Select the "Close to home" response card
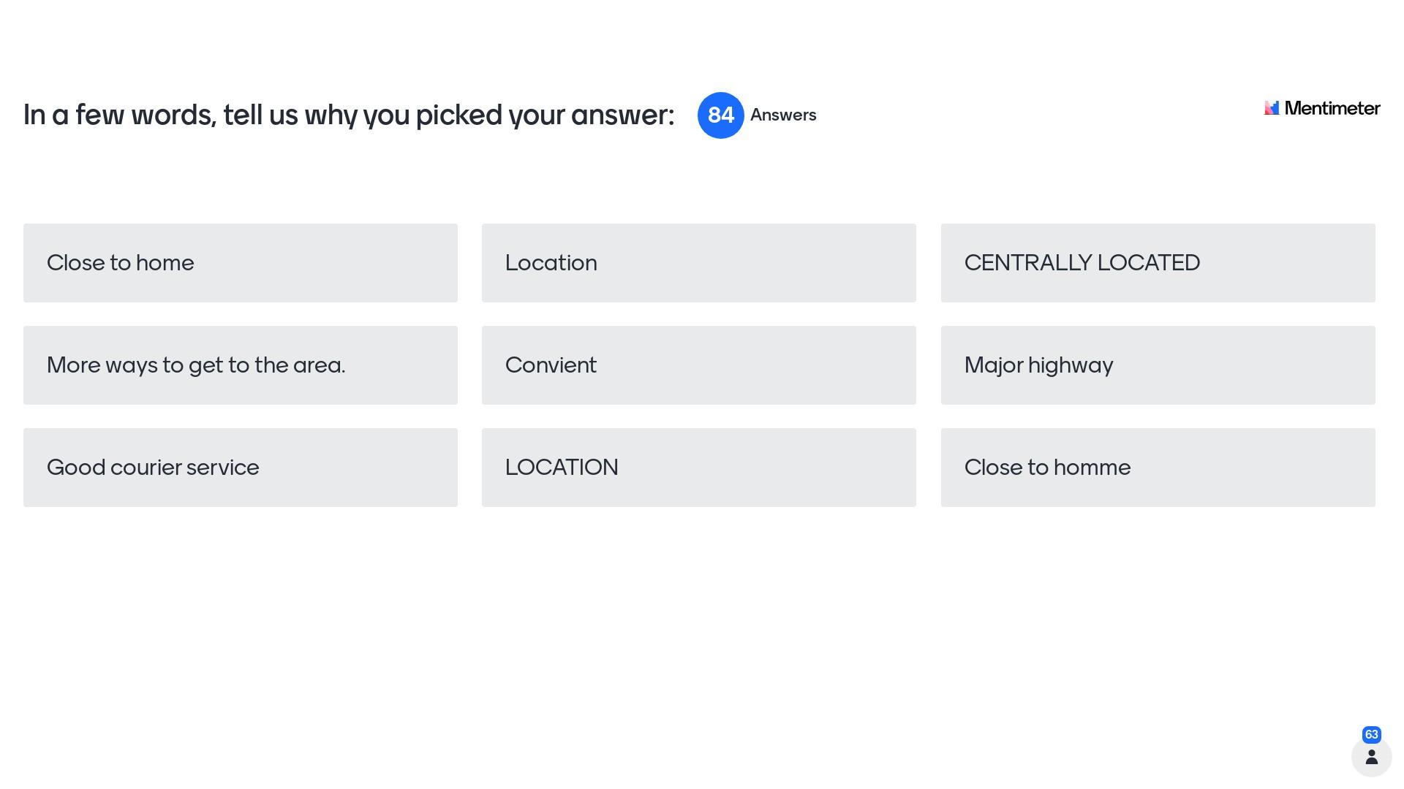The image size is (1404, 789). click(240, 263)
